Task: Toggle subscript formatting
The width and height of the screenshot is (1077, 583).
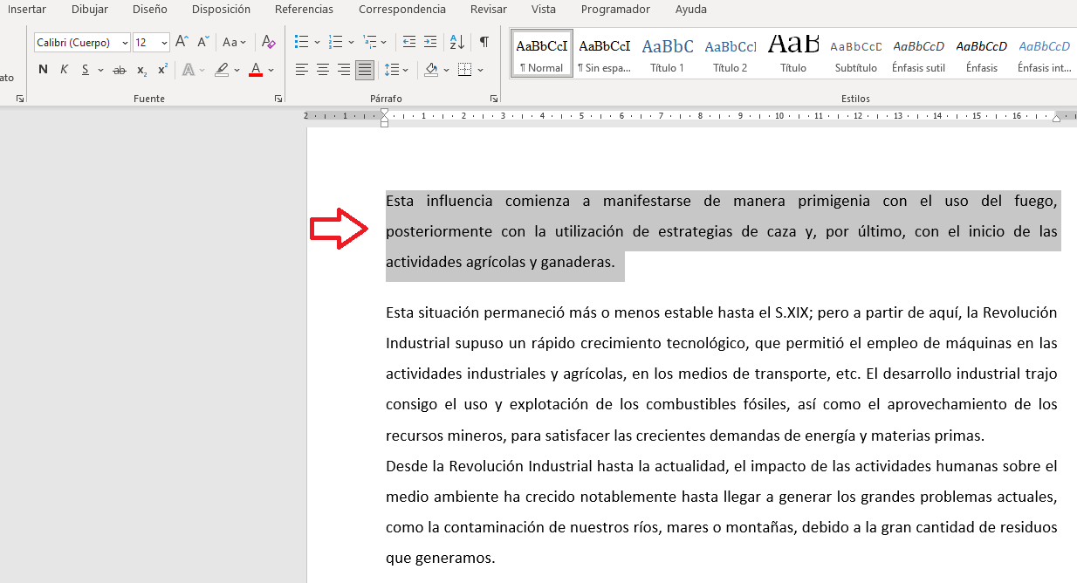Action: 142,70
